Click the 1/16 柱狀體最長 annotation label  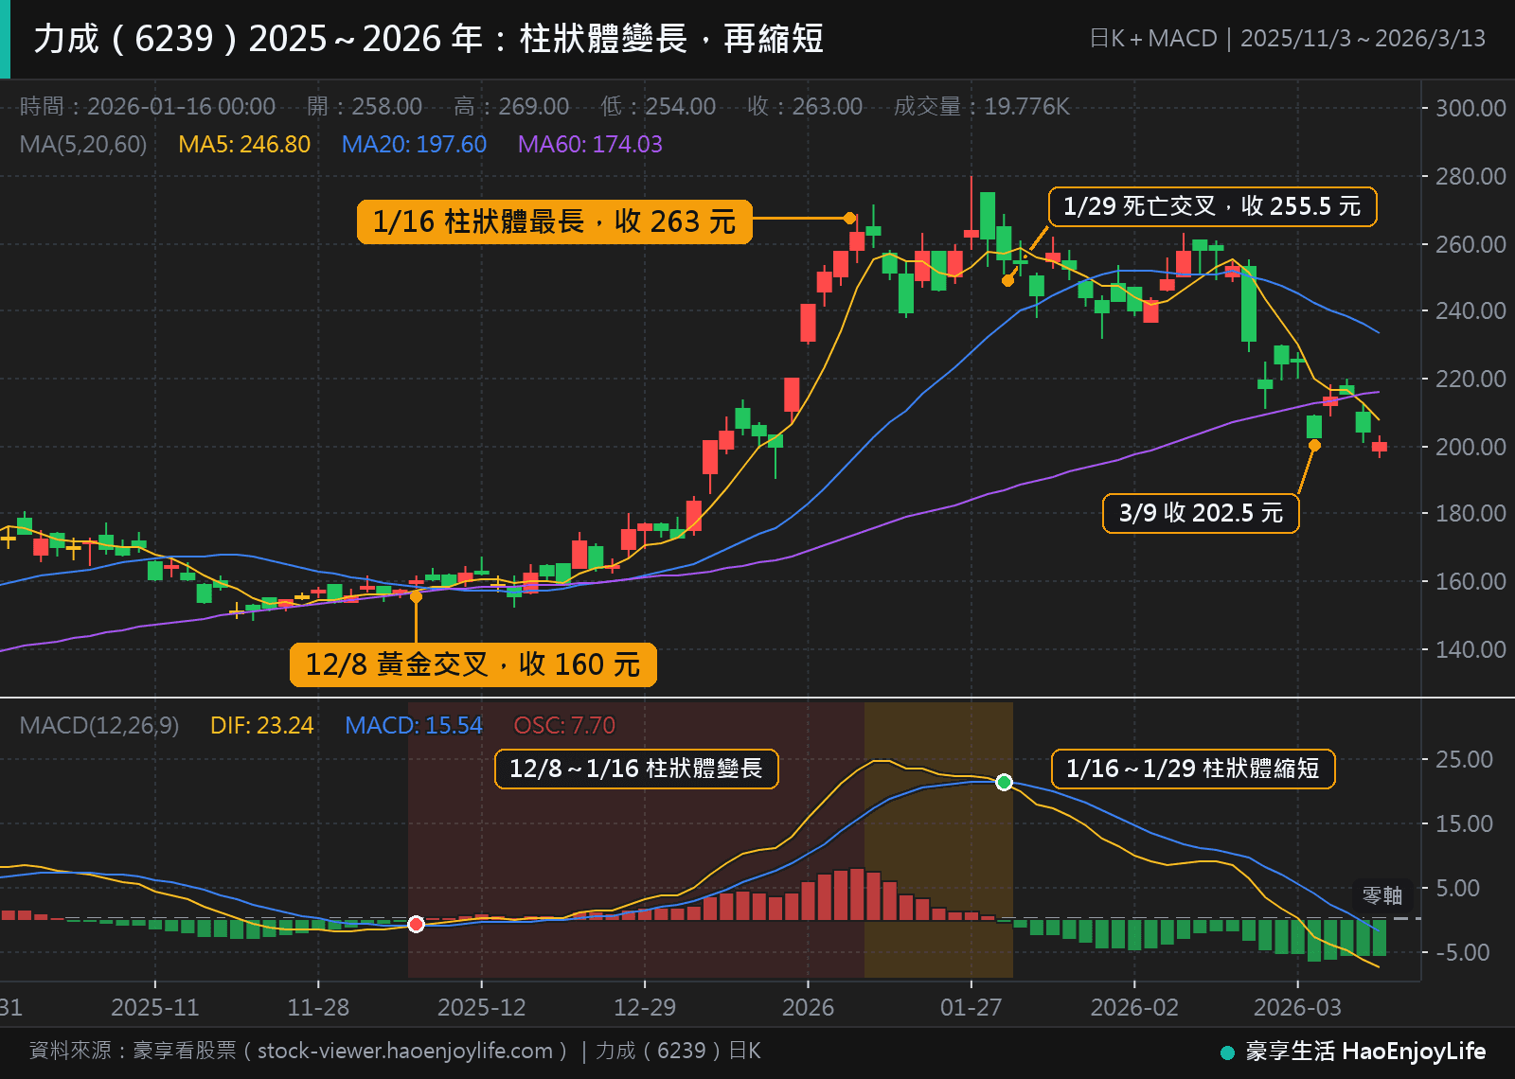point(555,221)
